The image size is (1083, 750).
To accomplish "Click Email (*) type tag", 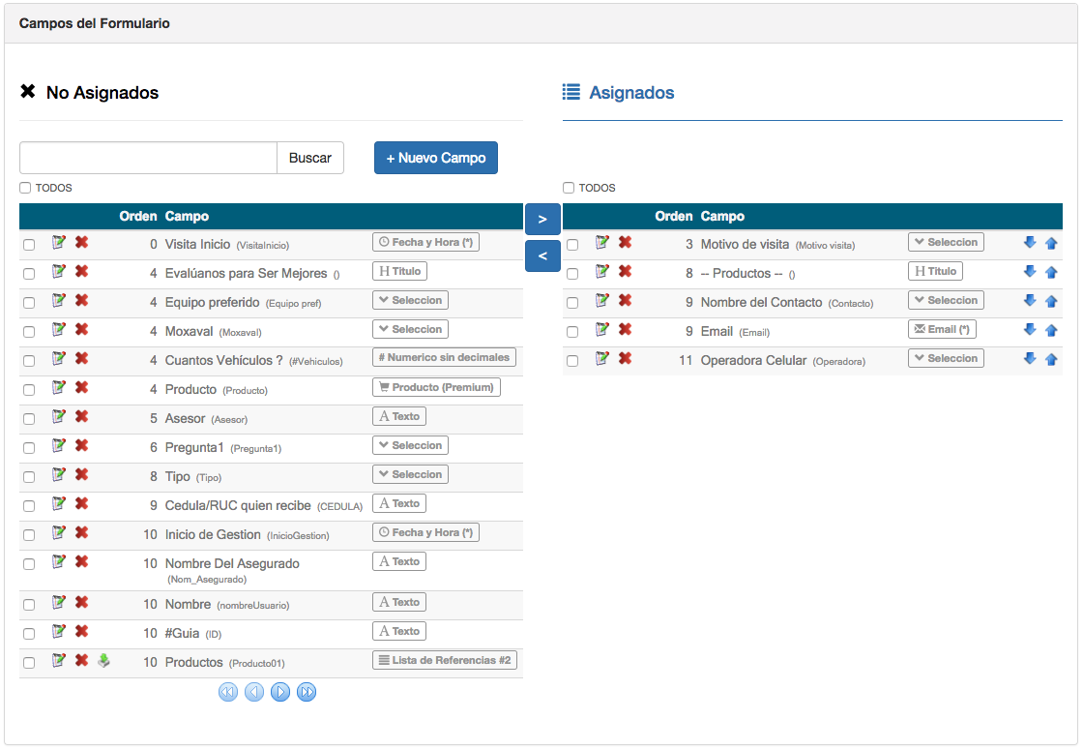I will click(x=942, y=329).
